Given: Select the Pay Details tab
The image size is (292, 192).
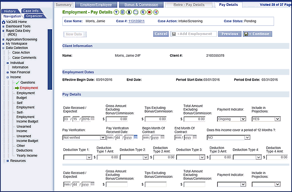Looking at the screenshot, I should (x=228, y=5).
